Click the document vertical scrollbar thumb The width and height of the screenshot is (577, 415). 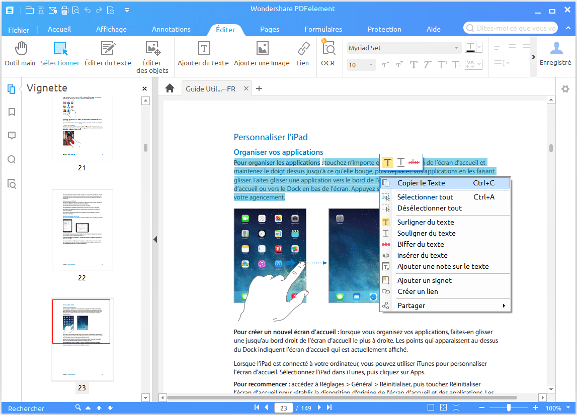tap(551, 148)
